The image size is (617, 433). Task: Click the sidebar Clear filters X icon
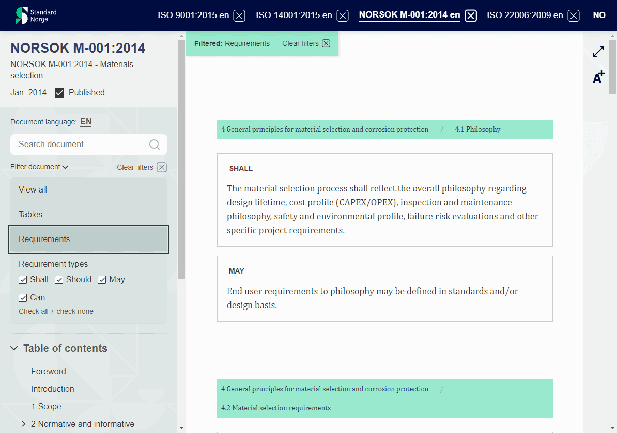coord(162,167)
